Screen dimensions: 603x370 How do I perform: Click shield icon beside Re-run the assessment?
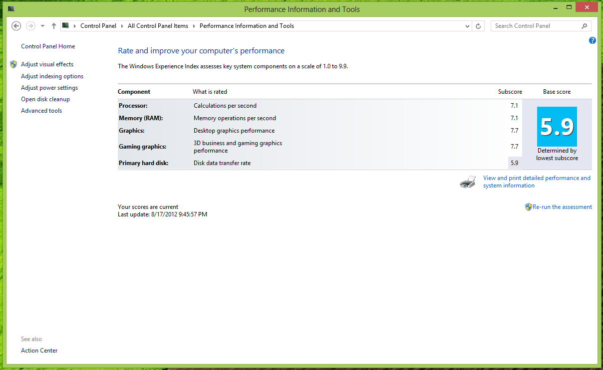[x=528, y=207]
